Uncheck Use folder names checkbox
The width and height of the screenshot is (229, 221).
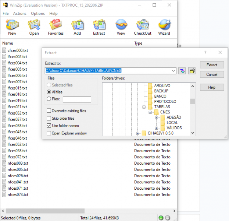coord(49,126)
